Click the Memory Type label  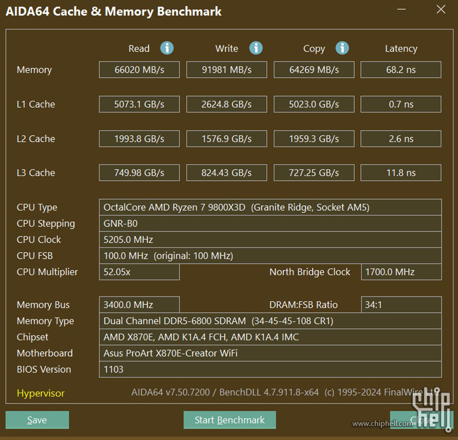45,321
